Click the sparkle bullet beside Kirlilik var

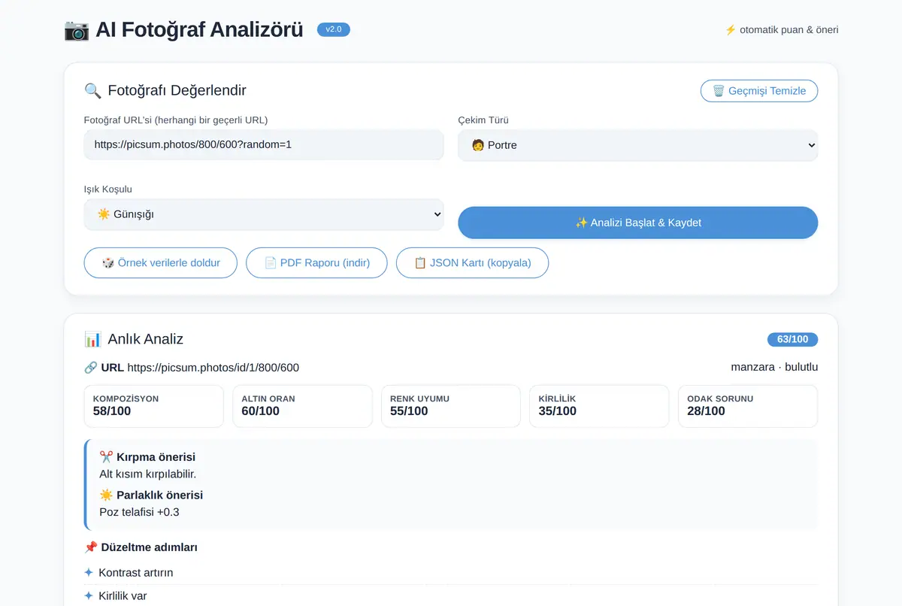tap(89, 596)
